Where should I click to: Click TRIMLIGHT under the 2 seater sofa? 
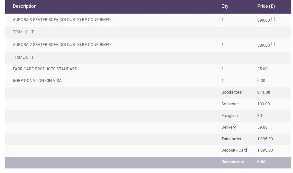point(23,57)
